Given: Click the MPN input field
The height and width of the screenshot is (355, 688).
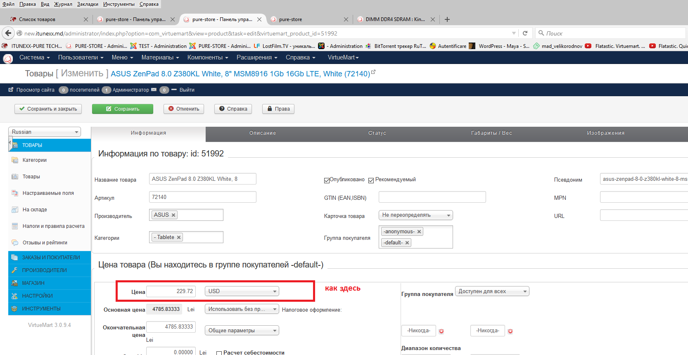Looking at the screenshot, I should [x=644, y=197].
